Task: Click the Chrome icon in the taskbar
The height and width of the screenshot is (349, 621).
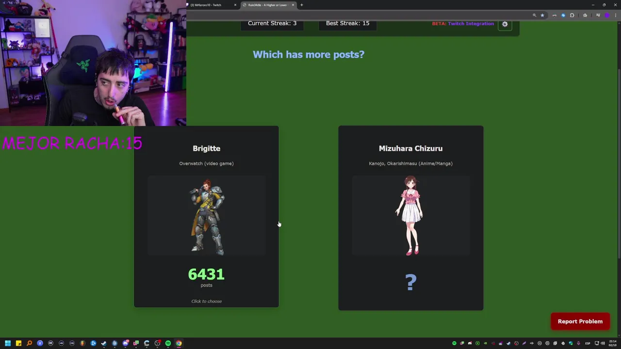Action: pos(179,343)
